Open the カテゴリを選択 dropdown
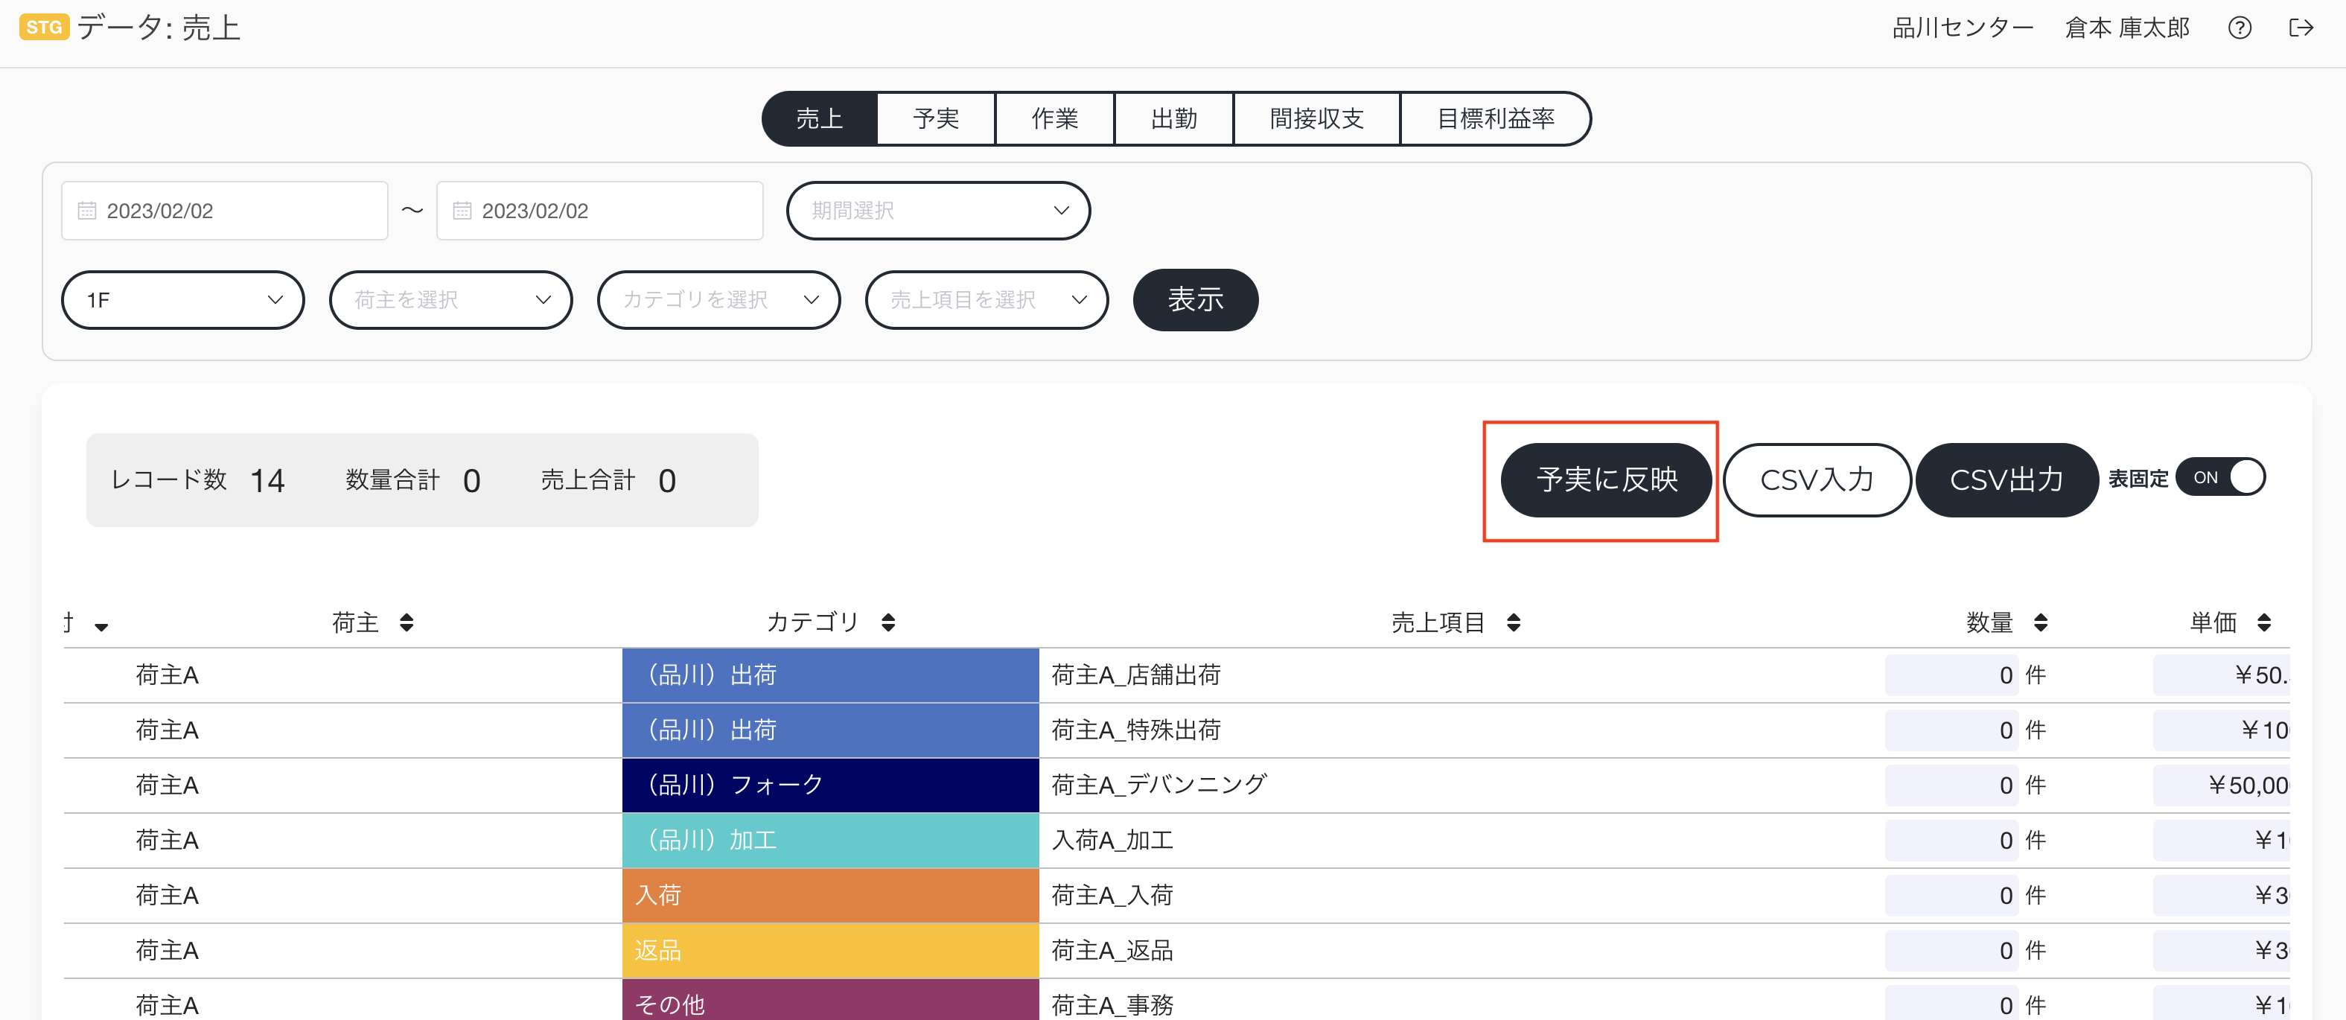 [718, 299]
